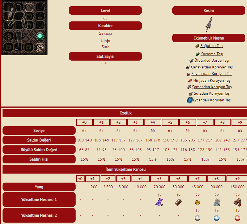Click the dragon emblem slot in equipment panel
The height and width of the screenshot is (224, 247).
(x=40, y=48)
